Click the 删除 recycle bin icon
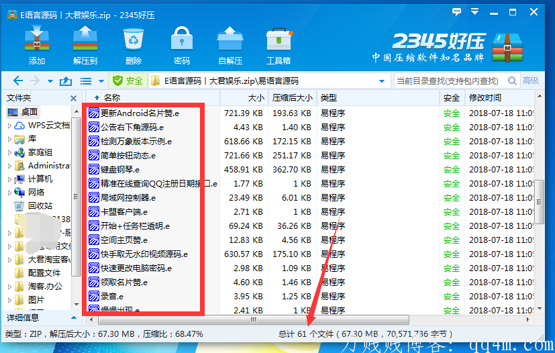This screenshot has height=353, width=555. click(134, 40)
